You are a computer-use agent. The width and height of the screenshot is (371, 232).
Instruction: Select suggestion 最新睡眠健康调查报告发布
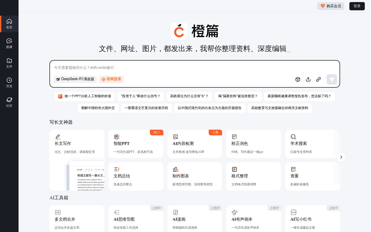(x=299, y=96)
